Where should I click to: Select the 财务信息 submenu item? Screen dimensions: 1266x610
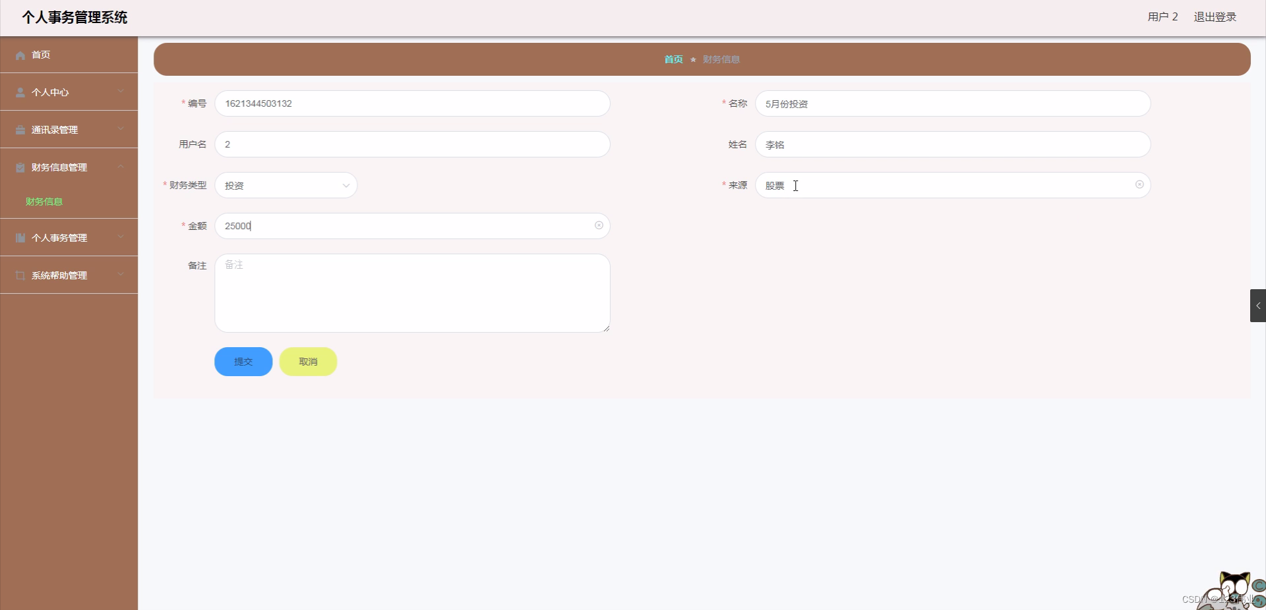click(44, 202)
